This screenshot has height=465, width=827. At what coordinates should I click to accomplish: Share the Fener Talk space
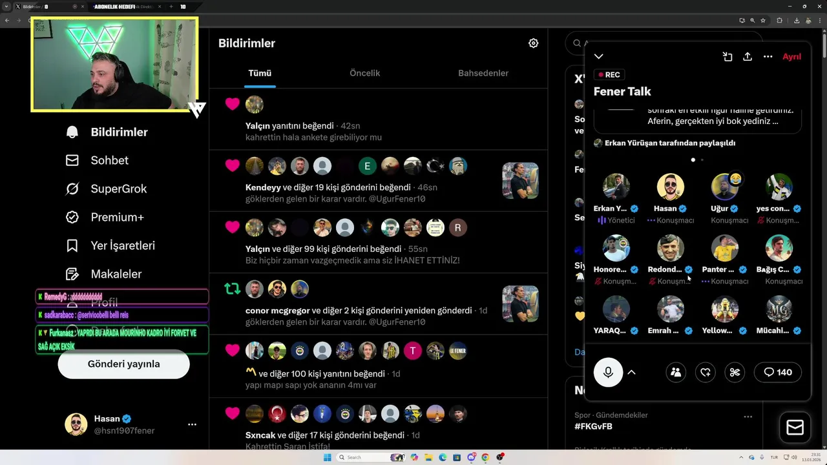tap(748, 57)
